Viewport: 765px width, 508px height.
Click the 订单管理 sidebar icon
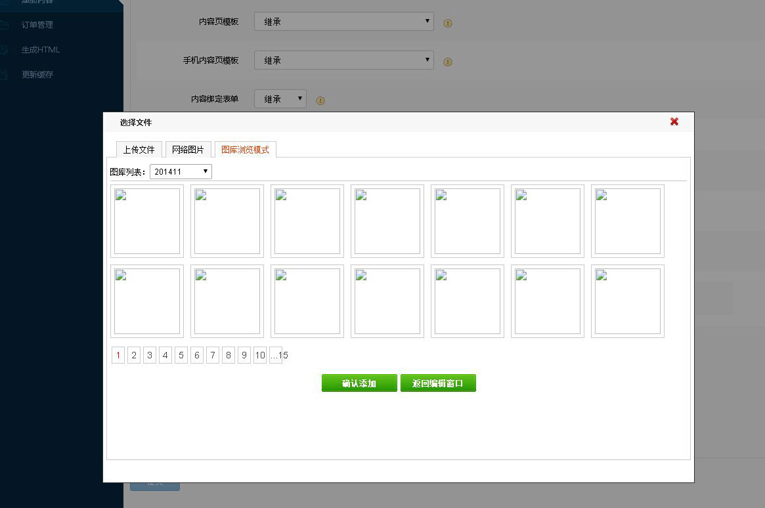pos(6,25)
